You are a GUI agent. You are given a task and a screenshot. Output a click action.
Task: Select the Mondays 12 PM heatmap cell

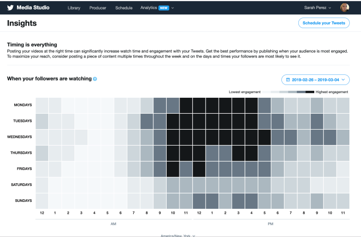[x=199, y=105]
